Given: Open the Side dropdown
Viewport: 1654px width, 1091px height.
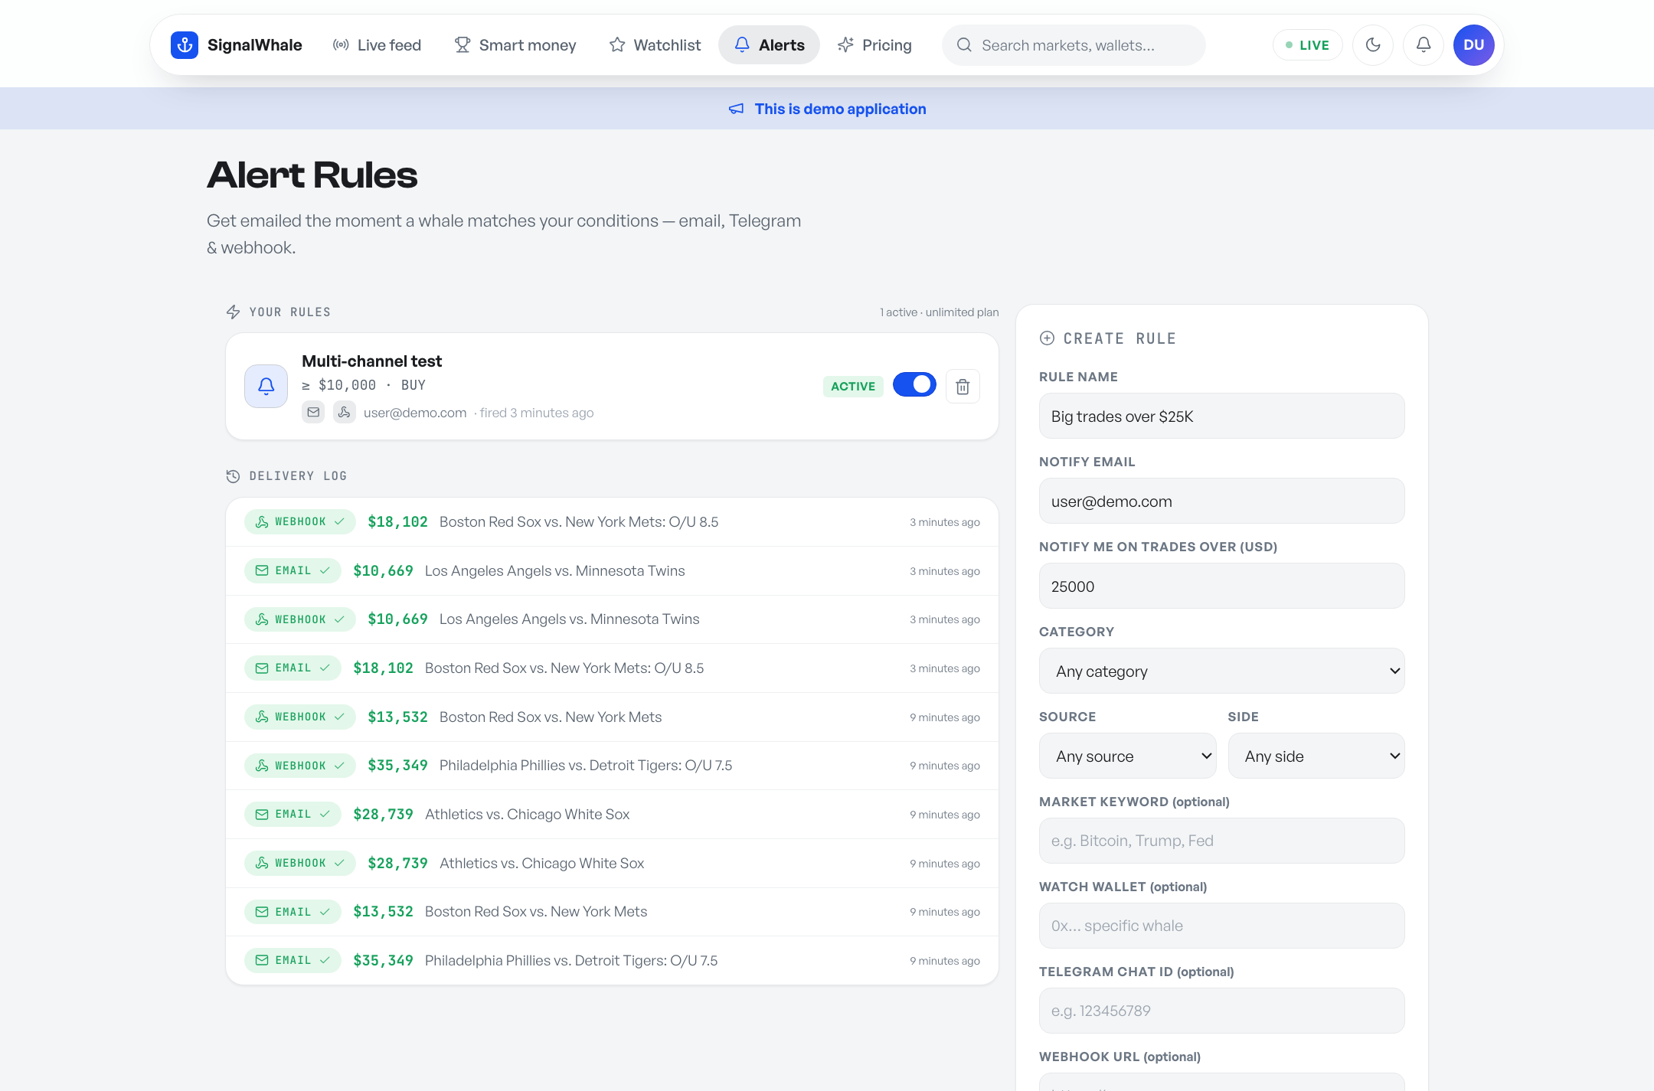Looking at the screenshot, I should click(x=1316, y=756).
